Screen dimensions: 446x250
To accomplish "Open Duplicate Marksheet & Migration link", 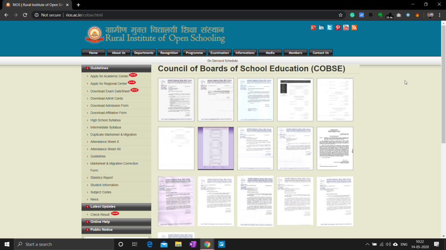I will tap(114, 135).
